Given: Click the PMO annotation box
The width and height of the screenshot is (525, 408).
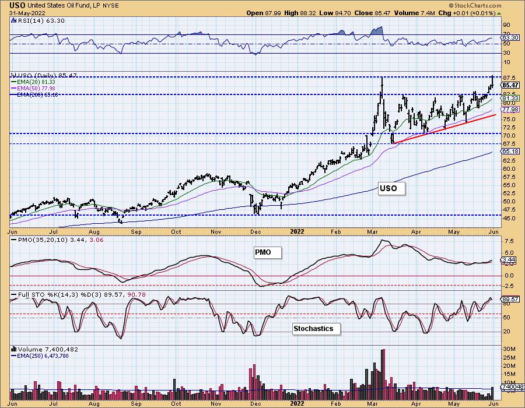Looking at the screenshot, I should [268, 252].
